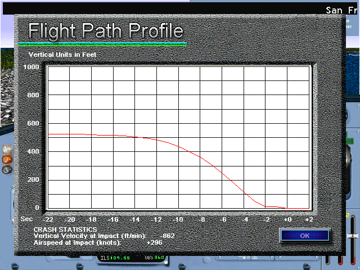Click the -2 seconds axis label
The image size is (360, 270).
pyautogui.click(x=267, y=219)
